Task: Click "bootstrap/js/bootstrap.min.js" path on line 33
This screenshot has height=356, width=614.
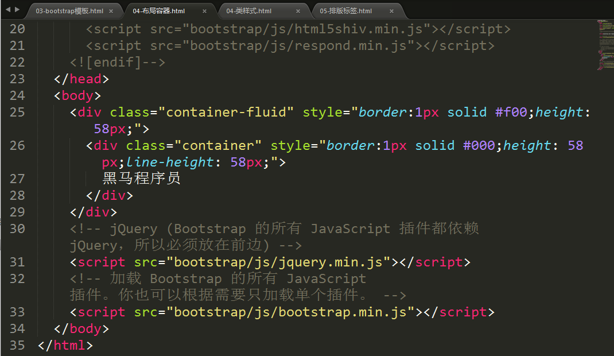Action: click(290, 312)
